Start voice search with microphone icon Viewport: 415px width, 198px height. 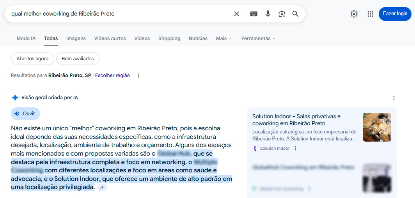tap(268, 14)
